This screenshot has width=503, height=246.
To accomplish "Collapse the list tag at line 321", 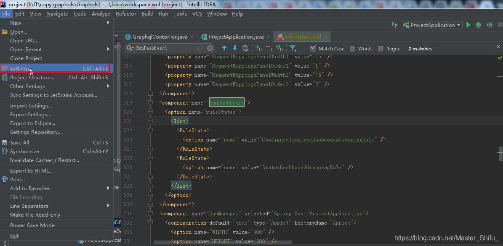I will 150,121.
